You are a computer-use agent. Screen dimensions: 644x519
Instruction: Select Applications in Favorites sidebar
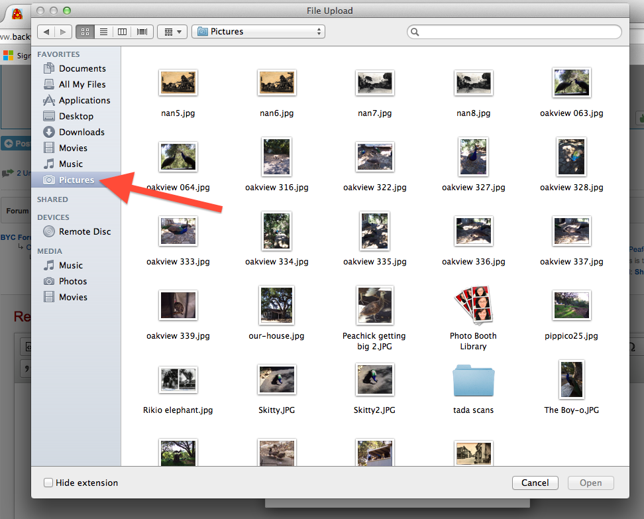(x=84, y=100)
